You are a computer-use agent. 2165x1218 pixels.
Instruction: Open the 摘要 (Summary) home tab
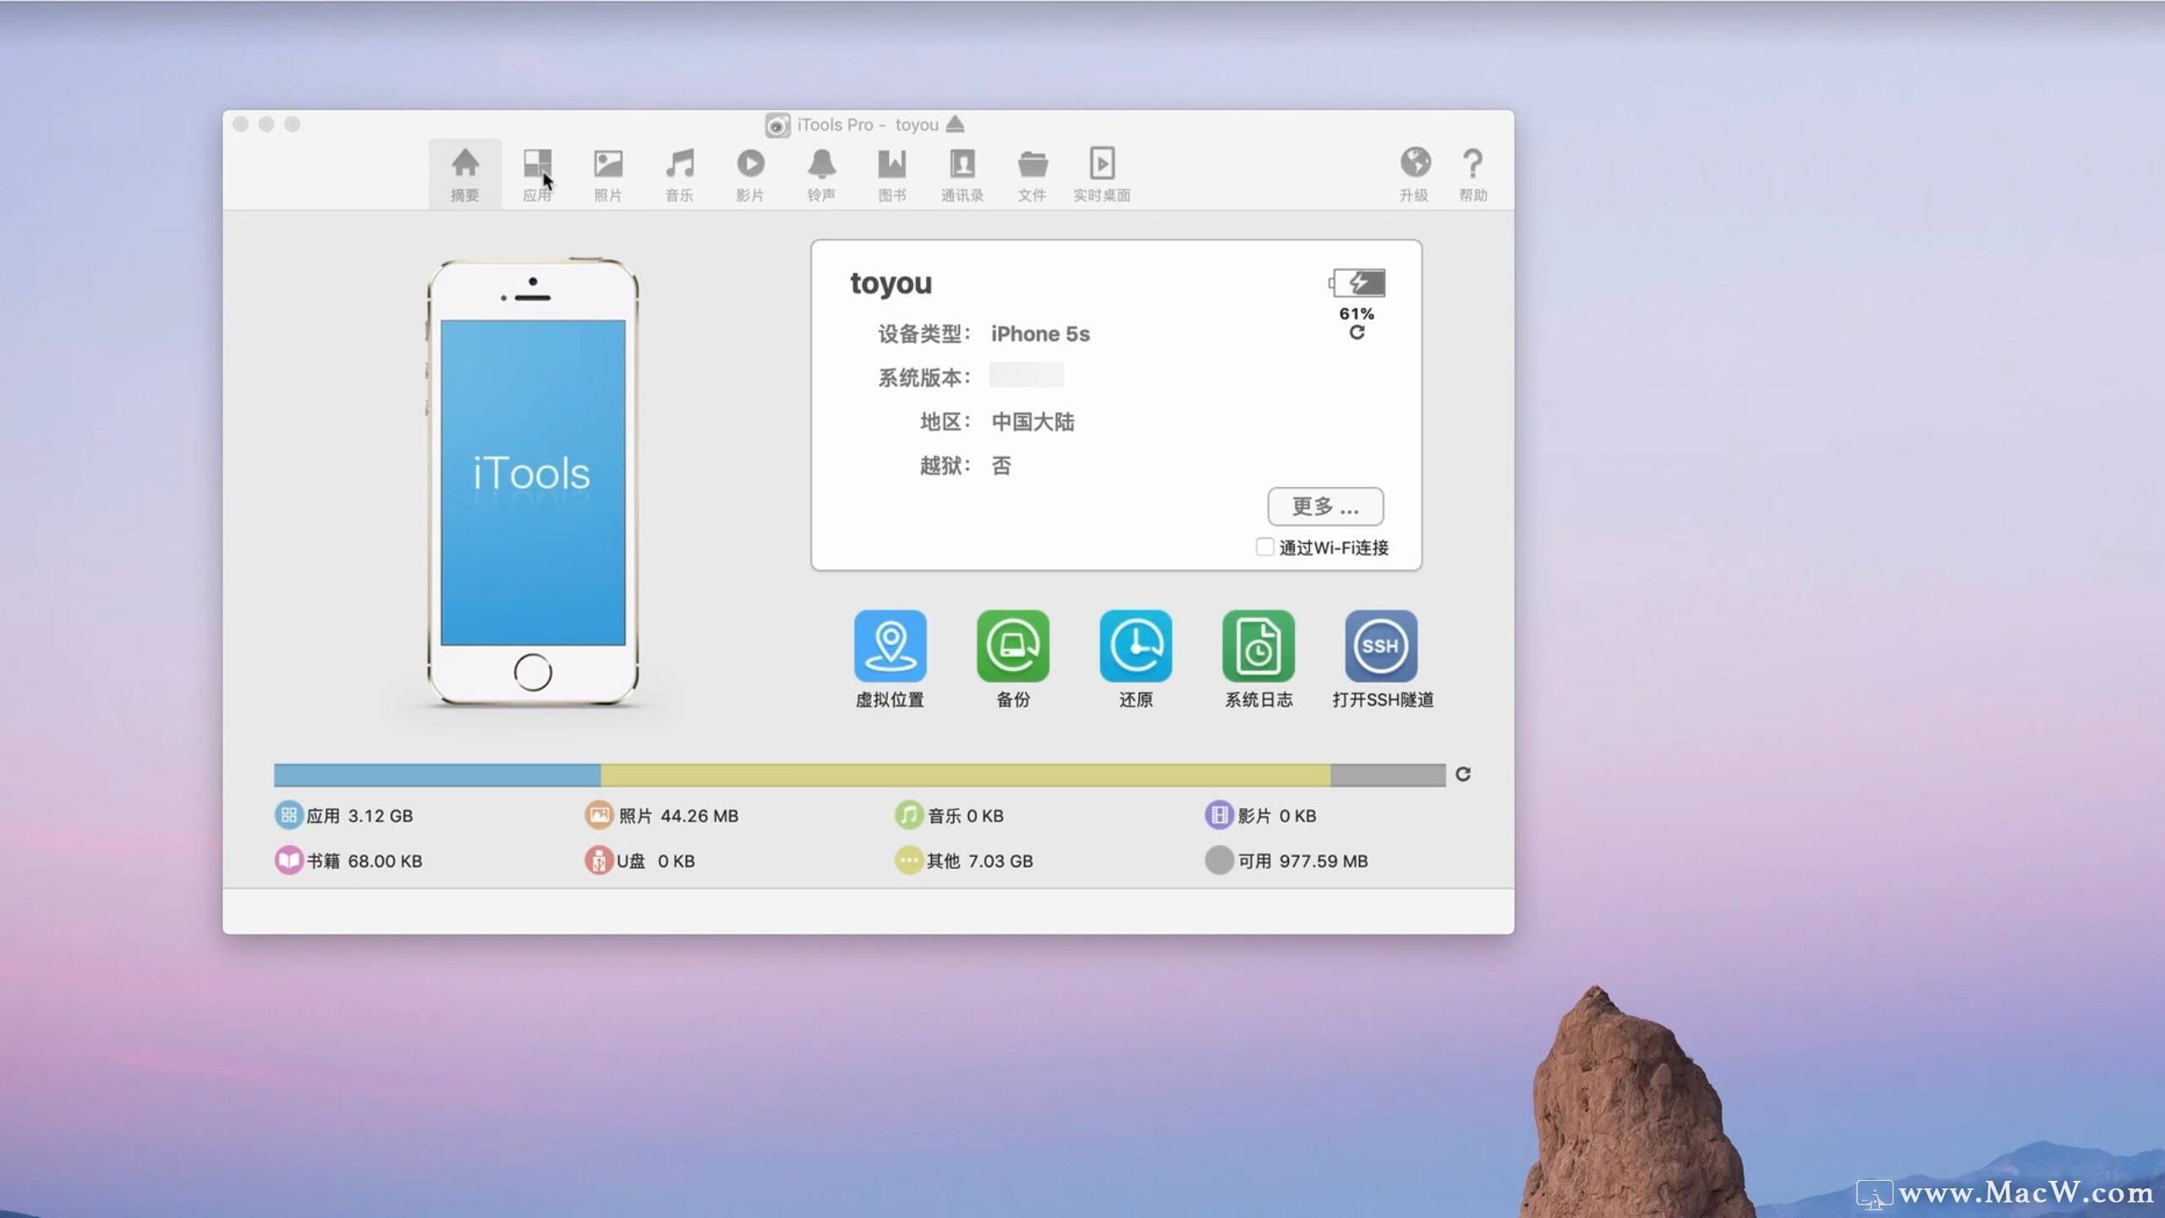464,173
